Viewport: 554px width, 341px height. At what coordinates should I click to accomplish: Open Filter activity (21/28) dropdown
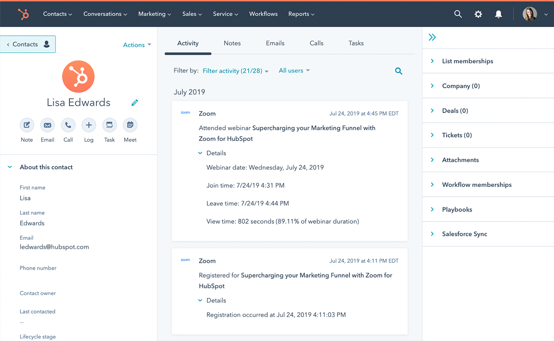pos(236,71)
